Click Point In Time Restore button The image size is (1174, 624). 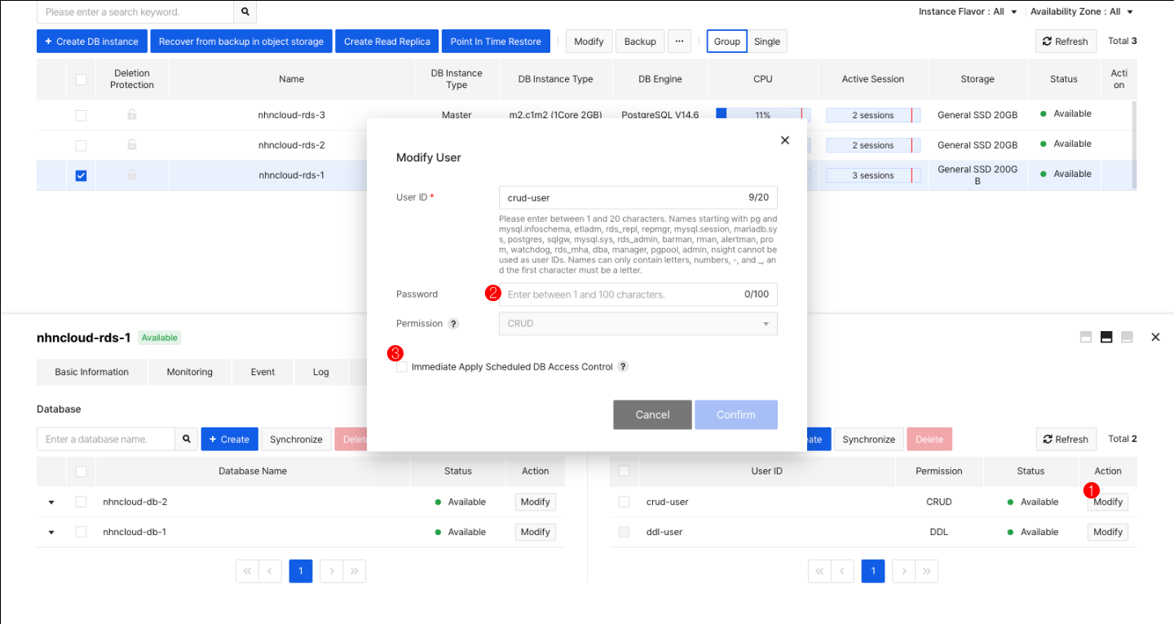point(496,42)
